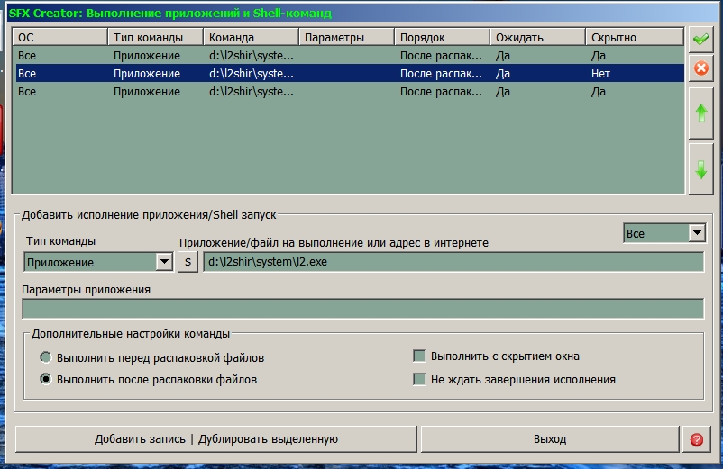Move selected entry up with green arrow
This screenshot has height=469, width=723.
pyautogui.click(x=700, y=113)
